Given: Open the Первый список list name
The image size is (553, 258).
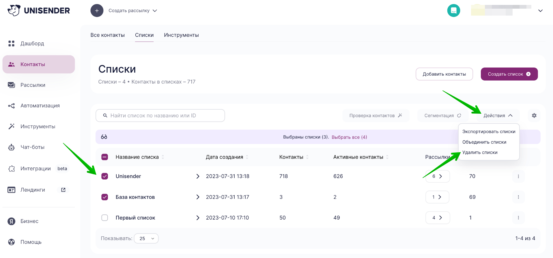Looking at the screenshot, I should tap(135, 218).
